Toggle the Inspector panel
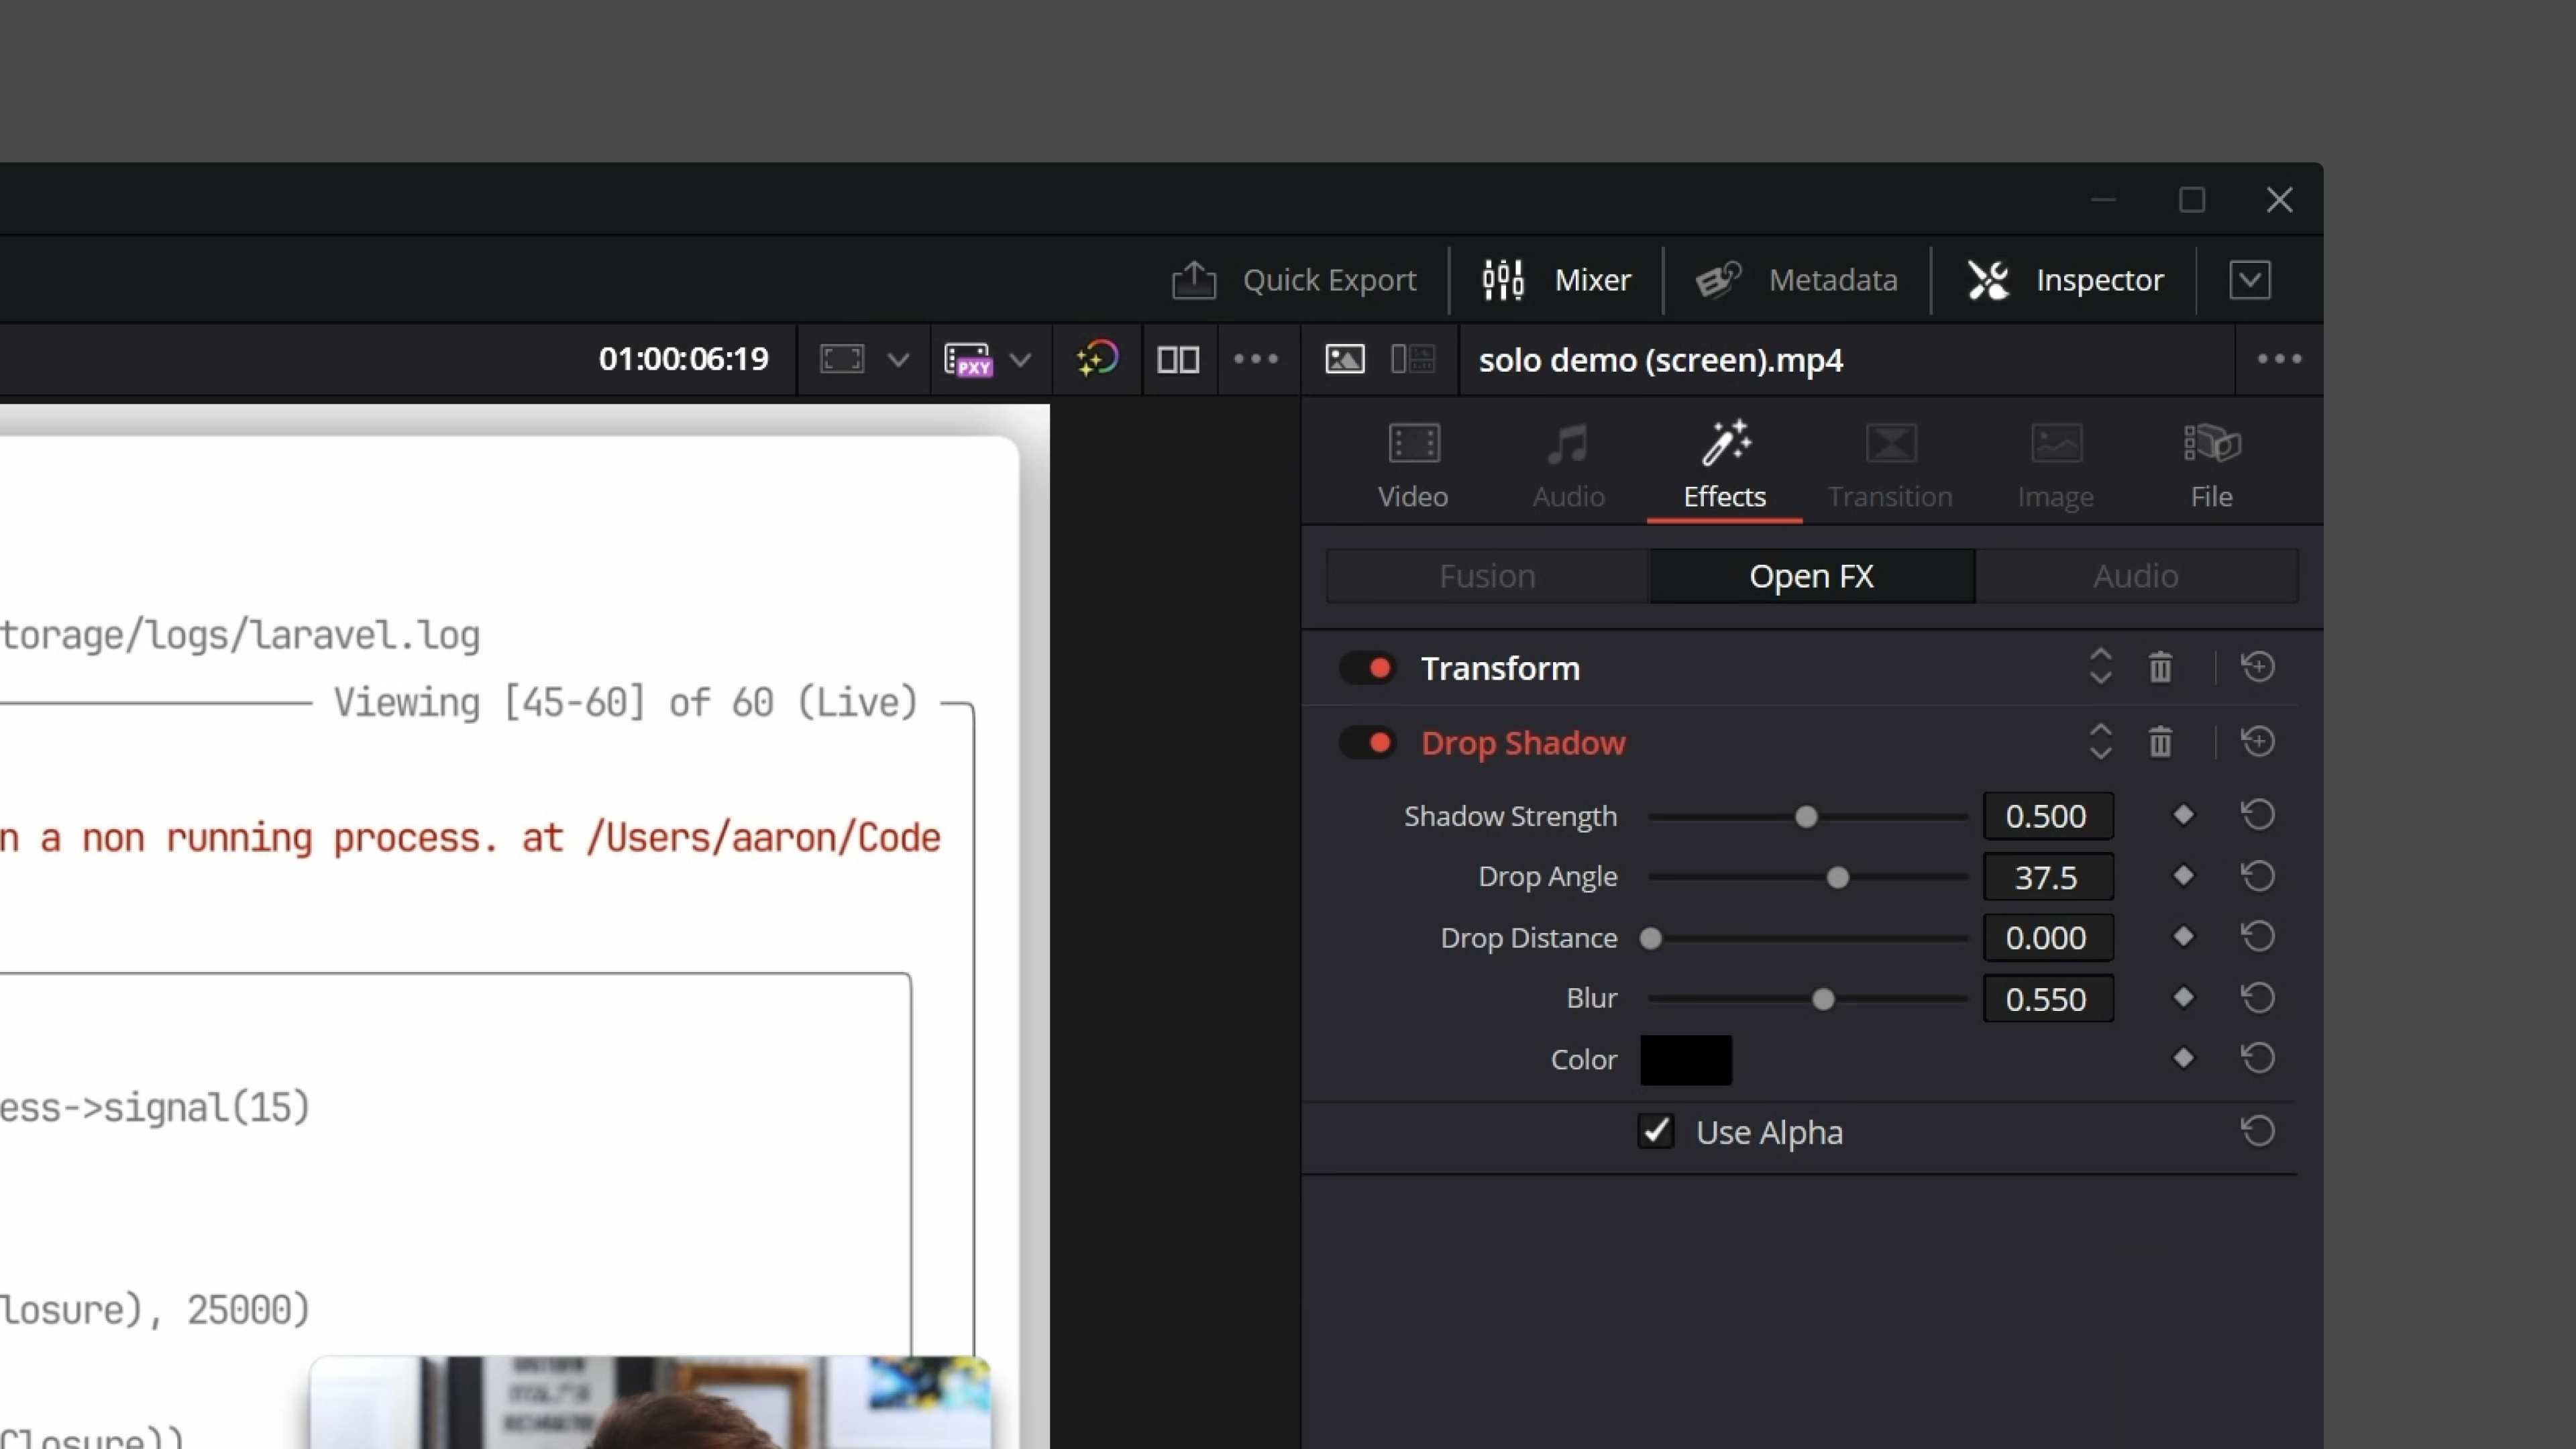This screenshot has width=2576, height=1449. click(x=2064, y=280)
